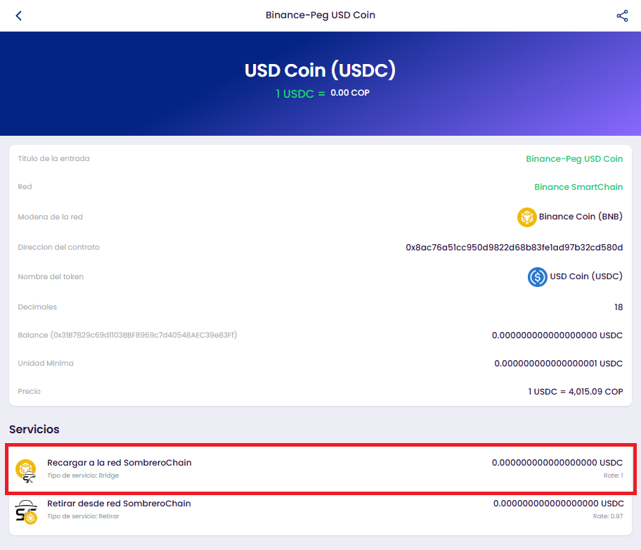The height and width of the screenshot is (550, 641).
Task: Click the Red field label
Action: point(25,186)
